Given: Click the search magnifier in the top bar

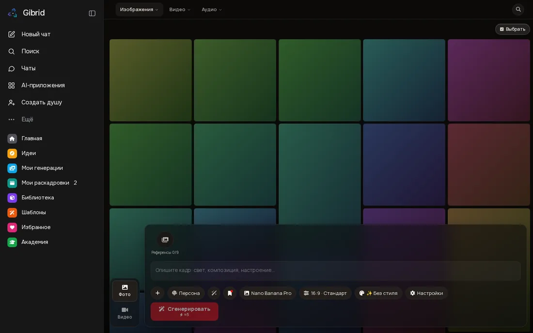Looking at the screenshot, I should click(518, 10).
